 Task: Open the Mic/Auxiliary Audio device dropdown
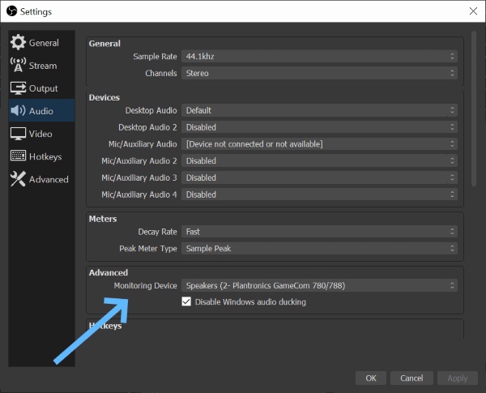pyautogui.click(x=319, y=144)
